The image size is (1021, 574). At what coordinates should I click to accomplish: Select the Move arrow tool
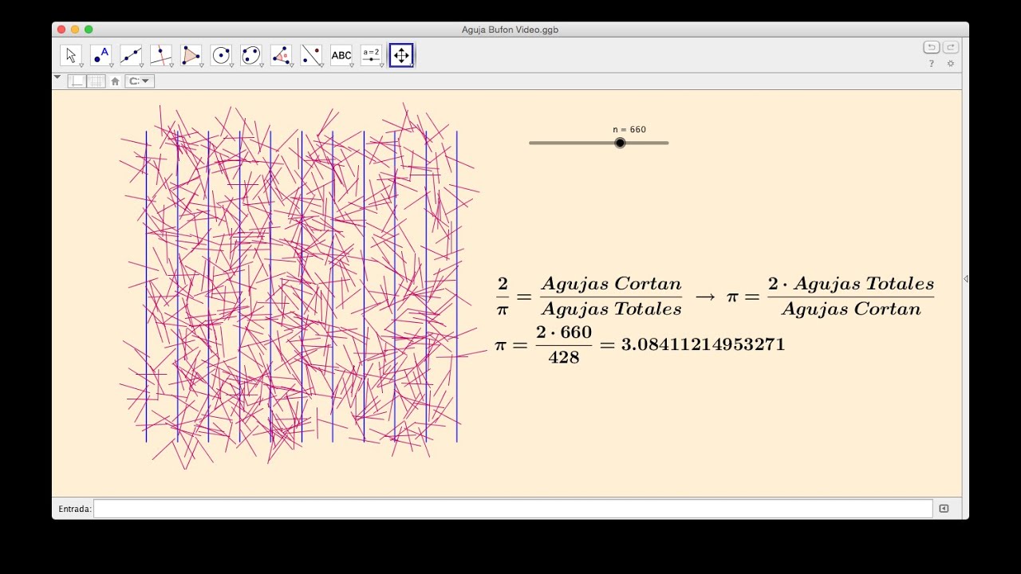71,55
